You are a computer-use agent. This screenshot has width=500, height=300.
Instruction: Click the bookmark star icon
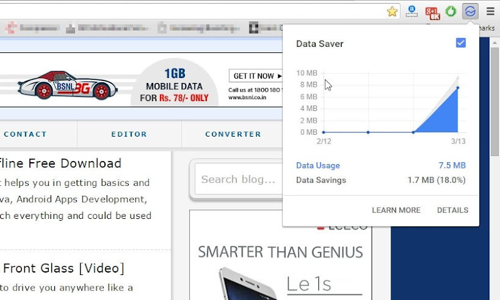[392, 12]
